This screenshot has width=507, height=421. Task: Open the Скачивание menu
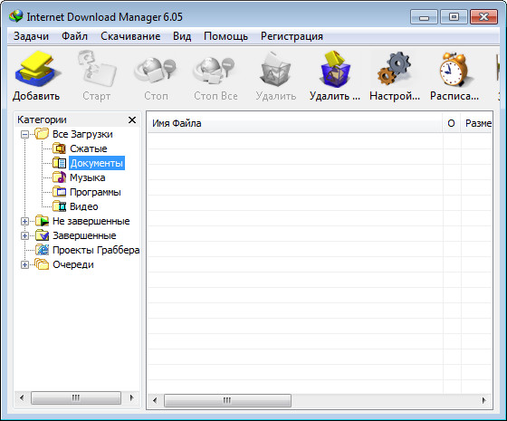(x=130, y=36)
